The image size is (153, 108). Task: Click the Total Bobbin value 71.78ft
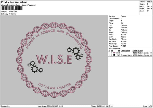[x=123, y=46]
